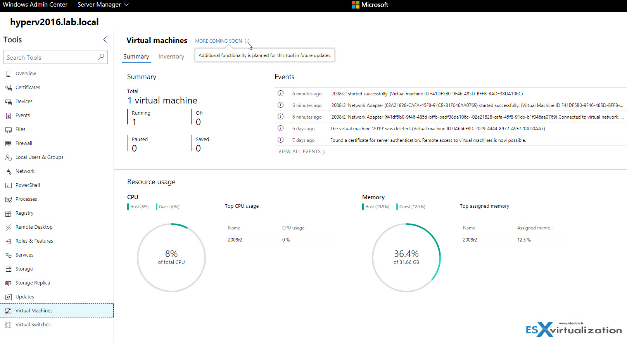Click 2008r2 in Top CPU usage table
The height and width of the screenshot is (343, 627).
click(235, 240)
